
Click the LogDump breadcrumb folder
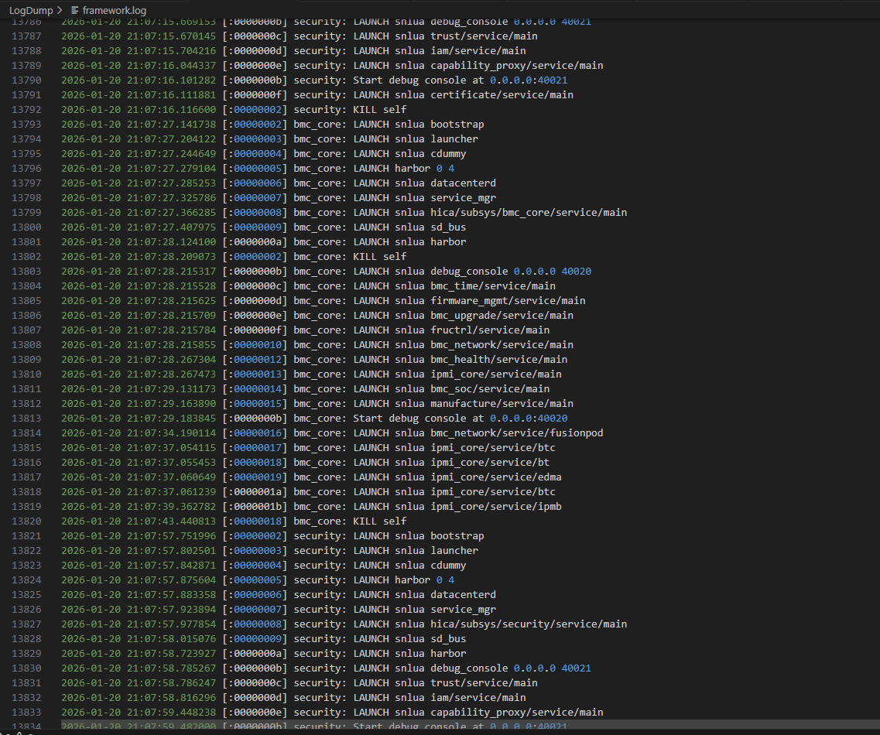tap(30, 10)
